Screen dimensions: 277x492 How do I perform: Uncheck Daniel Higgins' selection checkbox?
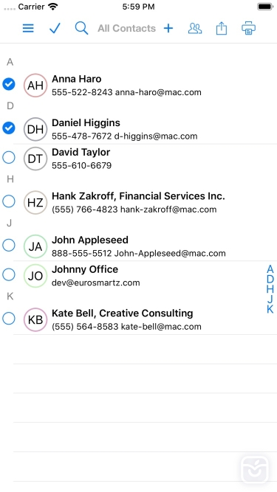(9, 128)
